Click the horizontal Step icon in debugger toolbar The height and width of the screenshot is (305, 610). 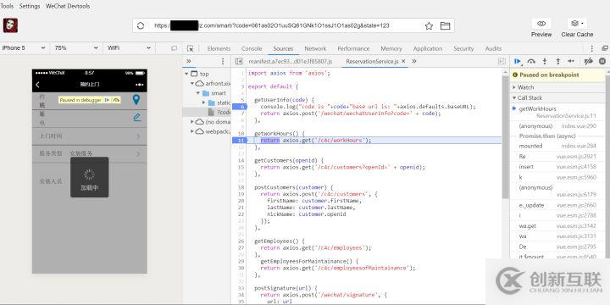point(571,61)
